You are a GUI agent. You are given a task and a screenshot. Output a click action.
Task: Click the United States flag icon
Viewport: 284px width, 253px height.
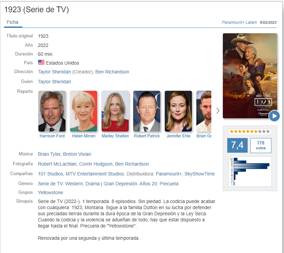click(x=41, y=62)
